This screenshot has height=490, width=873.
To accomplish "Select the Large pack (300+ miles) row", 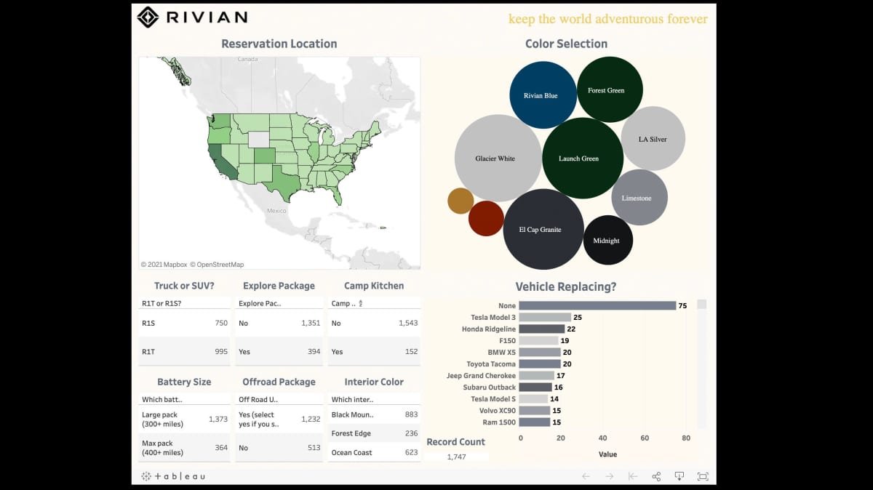I will [185, 419].
